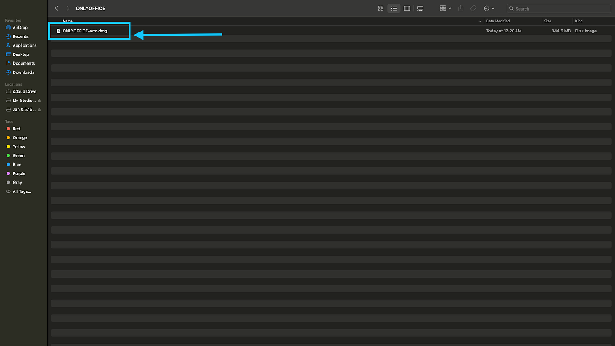This screenshot has width=615, height=346.
Task: Eject the LM Studio volume
Action: [x=40, y=101]
